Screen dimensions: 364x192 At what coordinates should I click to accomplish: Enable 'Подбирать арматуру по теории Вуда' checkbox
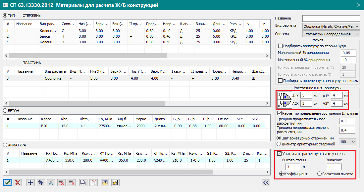pyautogui.click(x=281, y=46)
